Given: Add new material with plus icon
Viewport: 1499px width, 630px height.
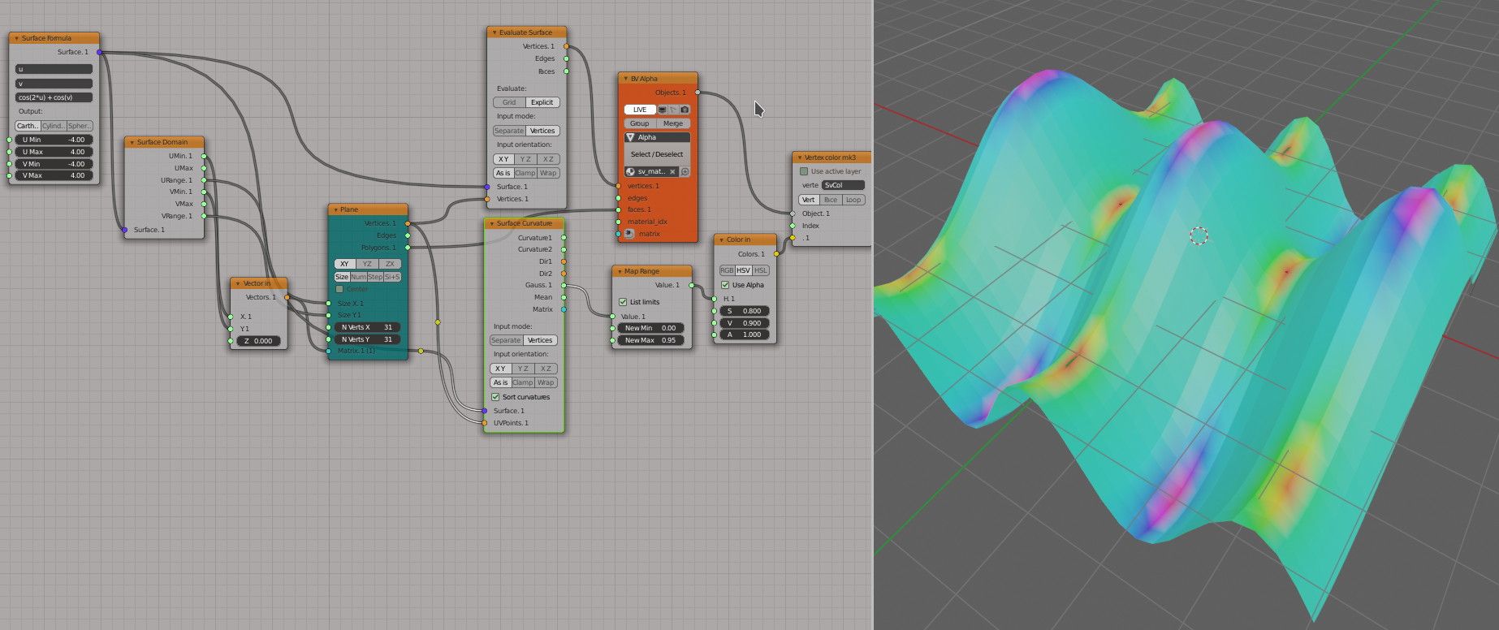Looking at the screenshot, I should tap(685, 171).
